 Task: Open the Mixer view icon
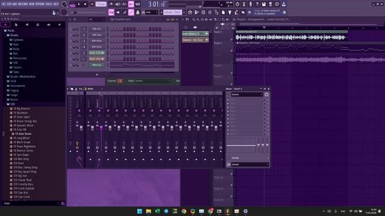(210, 12)
